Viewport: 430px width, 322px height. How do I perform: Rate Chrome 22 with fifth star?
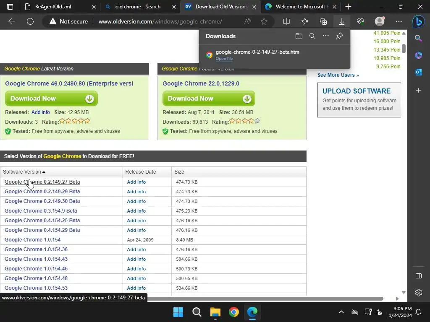coord(257,121)
